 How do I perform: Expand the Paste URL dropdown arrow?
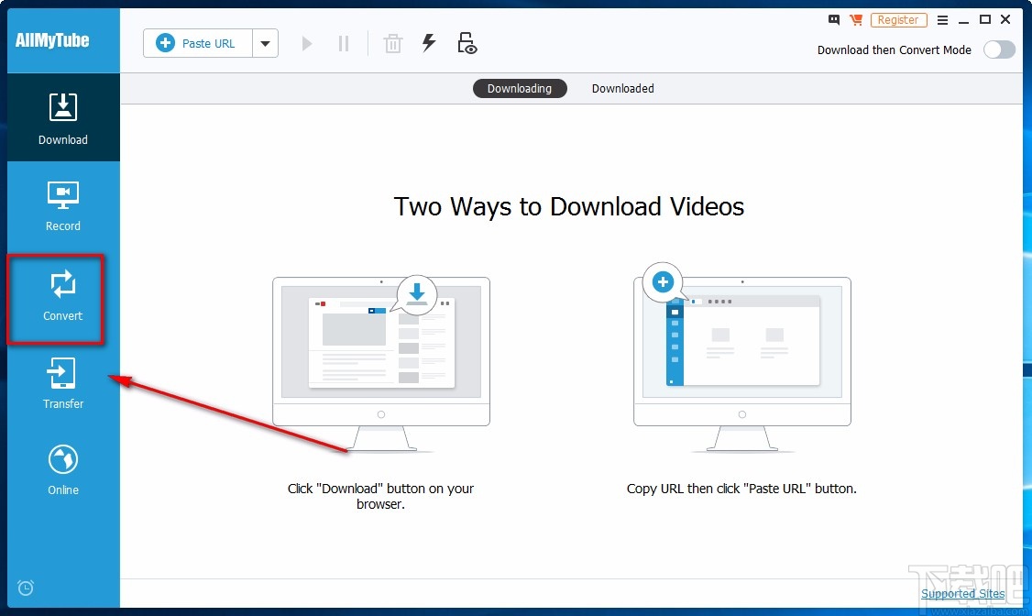click(265, 43)
